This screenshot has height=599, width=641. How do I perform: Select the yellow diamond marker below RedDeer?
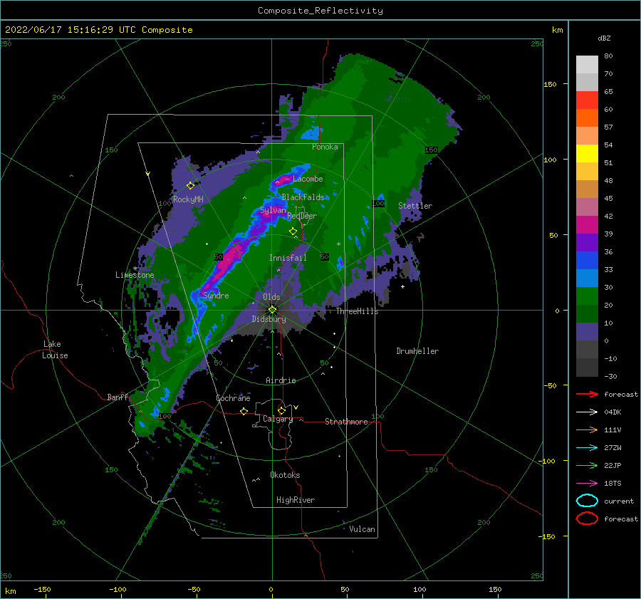tap(293, 231)
